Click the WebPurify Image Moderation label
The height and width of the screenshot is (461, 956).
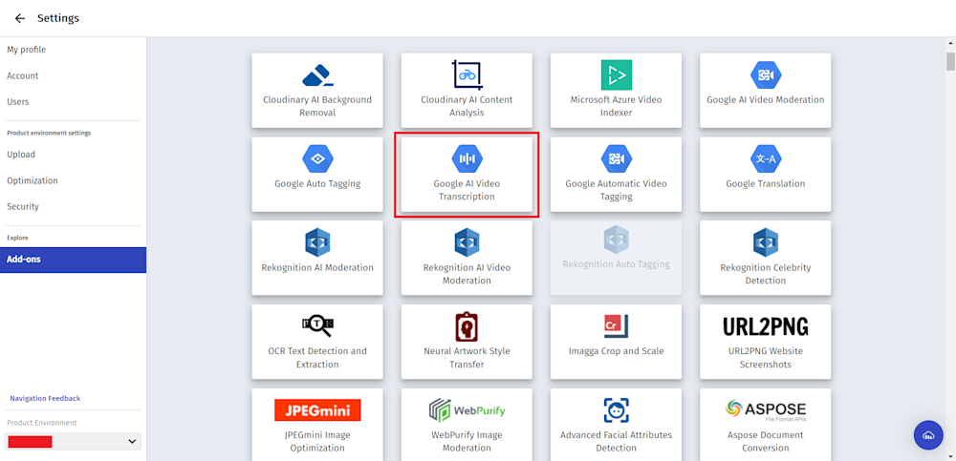(467, 442)
